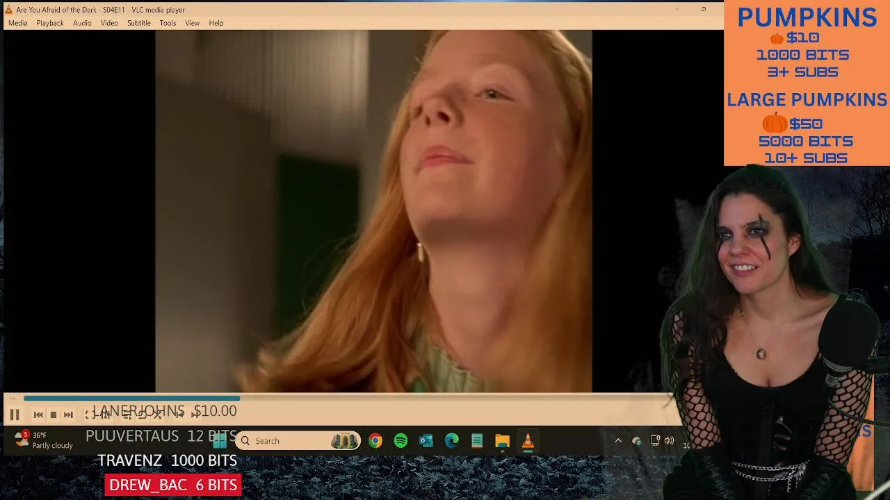Expand hidden system tray icons
This screenshot has height=500, width=890.
click(x=618, y=440)
